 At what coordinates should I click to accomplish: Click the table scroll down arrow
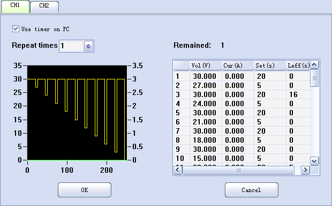click(314, 161)
